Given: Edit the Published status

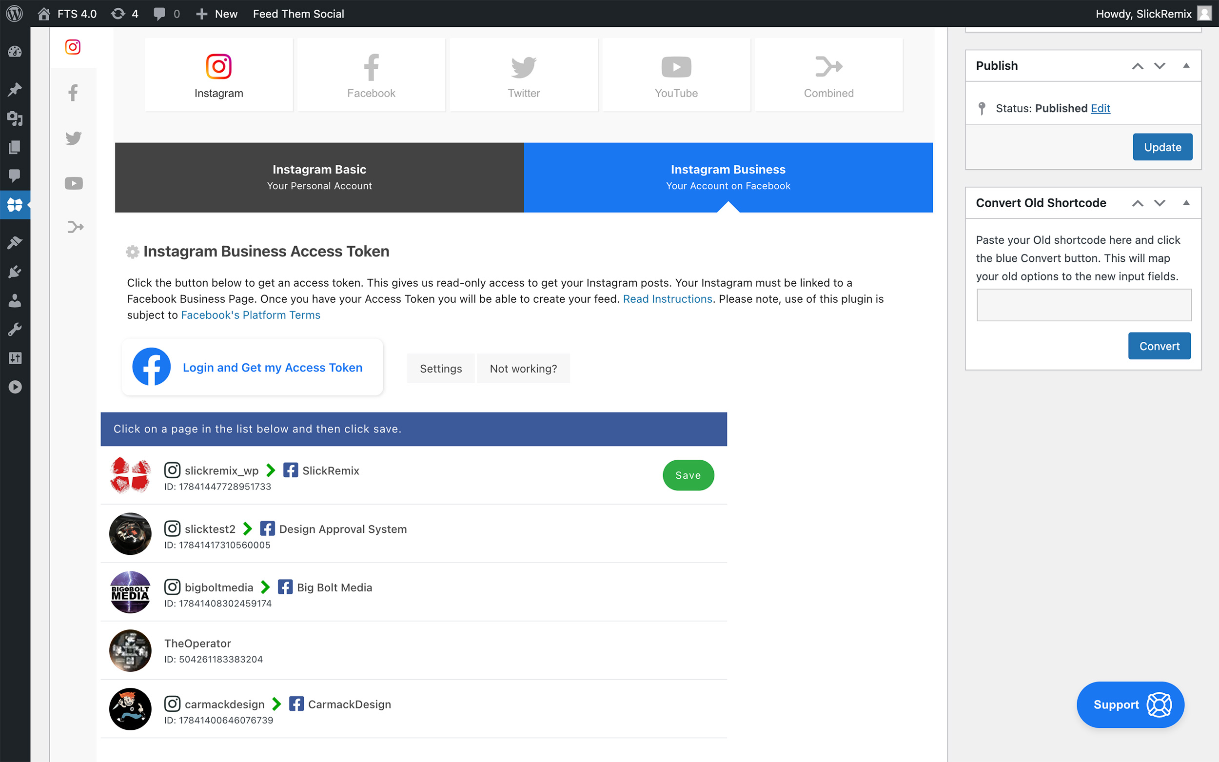Looking at the screenshot, I should pos(1100,108).
